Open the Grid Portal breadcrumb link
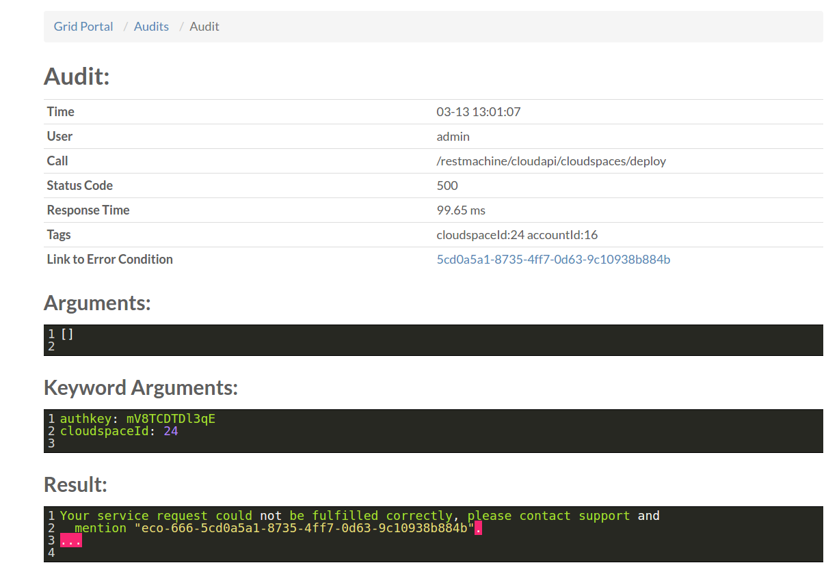The width and height of the screenshot is (839, 578). click(83, 27)
